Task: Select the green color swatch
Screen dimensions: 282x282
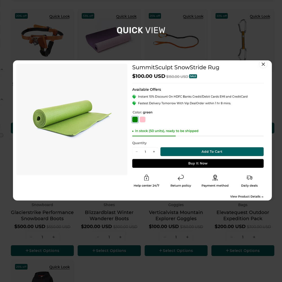Action: [x=135, y=119]
